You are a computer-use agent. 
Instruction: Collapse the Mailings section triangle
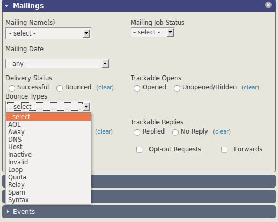click(x=7, y=6)
